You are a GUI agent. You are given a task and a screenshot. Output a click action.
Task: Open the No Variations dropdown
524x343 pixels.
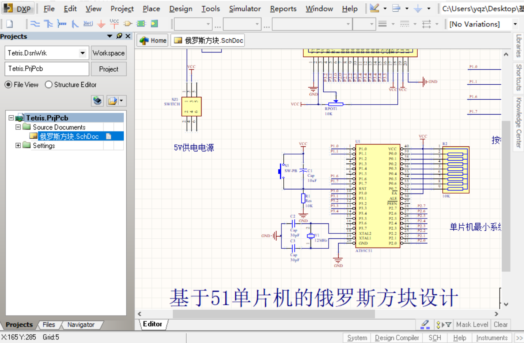(515, 24)
